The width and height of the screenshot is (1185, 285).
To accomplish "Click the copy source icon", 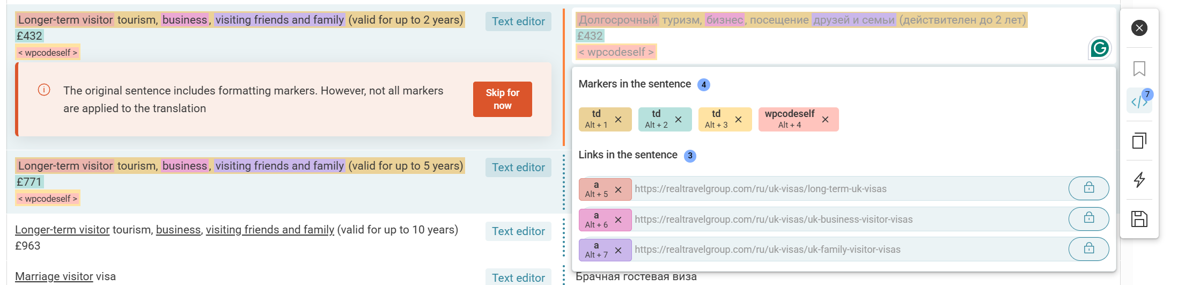I will (1139, 141).
